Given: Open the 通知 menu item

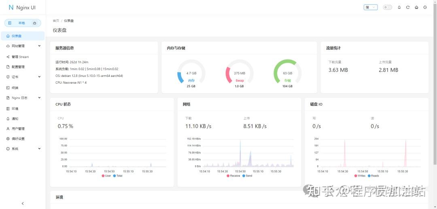Looking at the screenshot, I should (23, 118).
